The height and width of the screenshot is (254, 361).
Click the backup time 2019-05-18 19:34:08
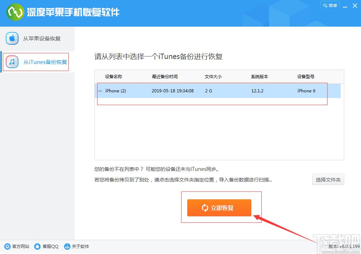click(x=173, y=91)
